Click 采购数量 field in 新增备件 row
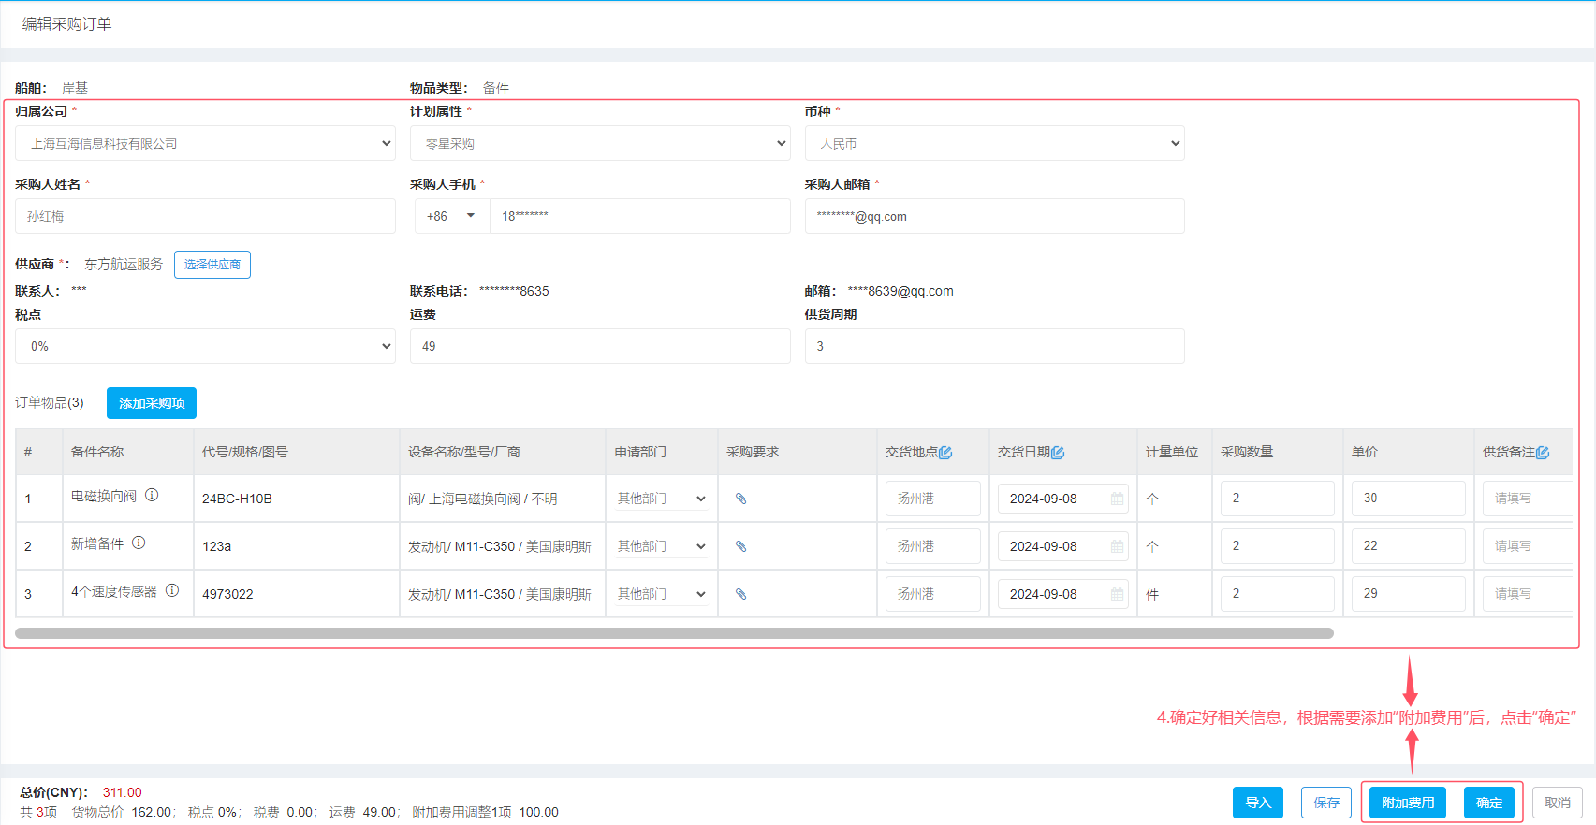The height and width of the screenshot is (825, 1596). point(1278,546)
